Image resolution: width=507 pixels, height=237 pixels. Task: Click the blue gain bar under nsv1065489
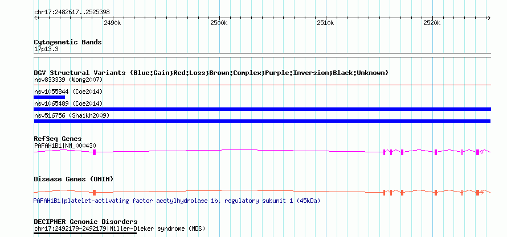[262, 109]
